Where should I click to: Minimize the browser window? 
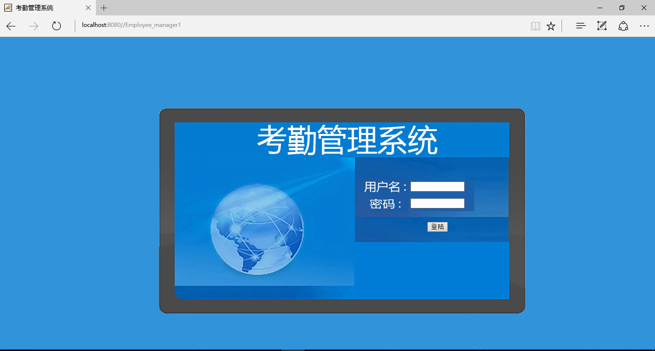(x=600, y=8)
